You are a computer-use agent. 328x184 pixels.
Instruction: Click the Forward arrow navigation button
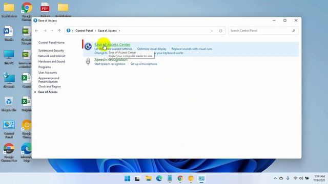point(45,31)
